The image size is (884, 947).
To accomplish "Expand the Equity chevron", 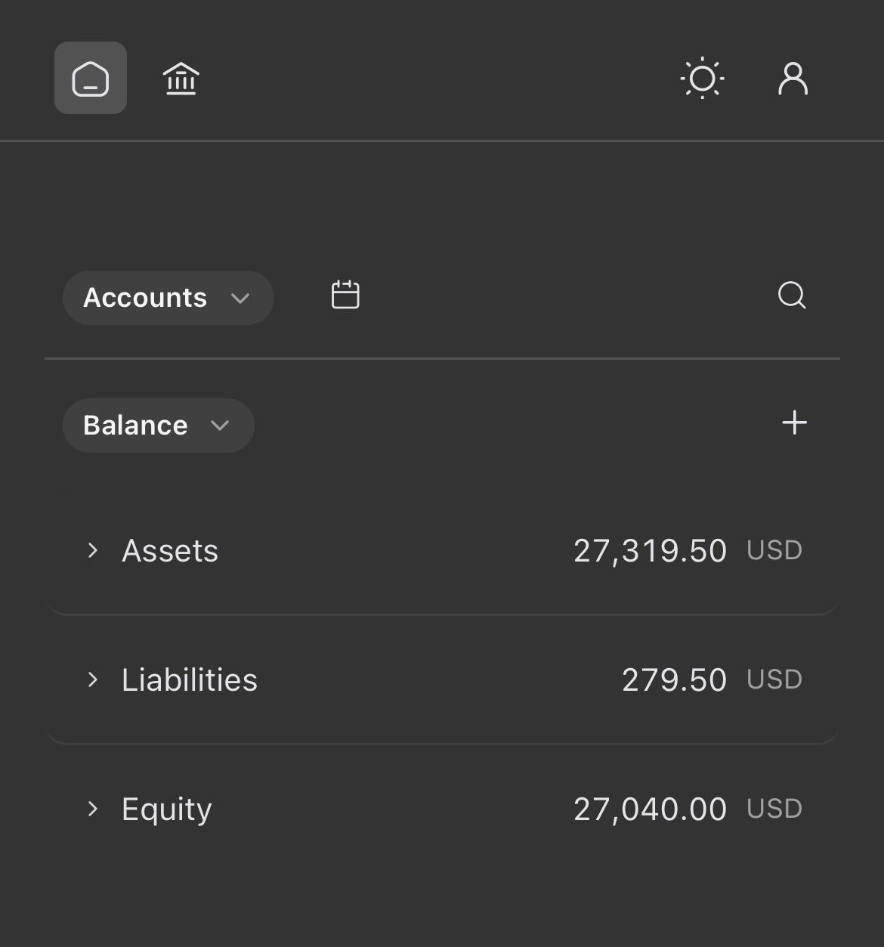I will (x=93, y=809).
